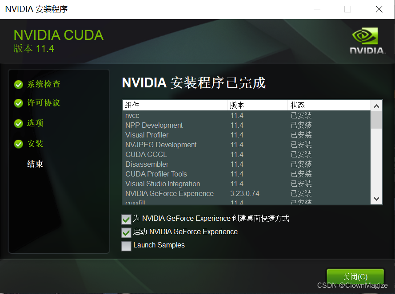Screen dimensions: 395x294
Task: Click the 许可协议 step label
Action: 44,102
